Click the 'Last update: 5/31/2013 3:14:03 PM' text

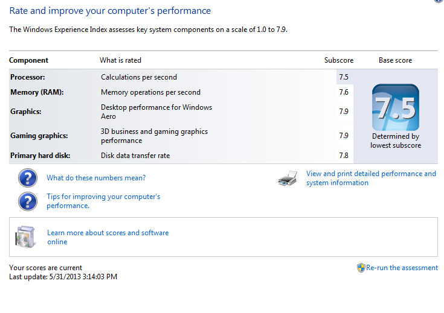[63, 277]
